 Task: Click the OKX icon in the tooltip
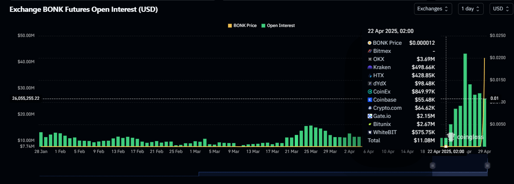coord(370,59)
